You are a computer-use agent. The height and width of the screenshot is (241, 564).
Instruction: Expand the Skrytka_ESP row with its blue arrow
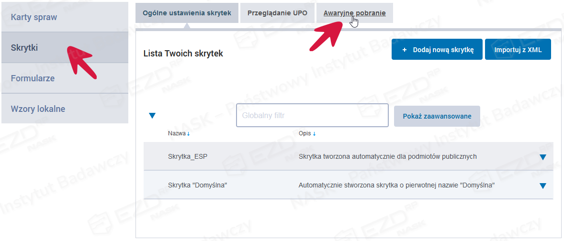click(x=542, y=157)
